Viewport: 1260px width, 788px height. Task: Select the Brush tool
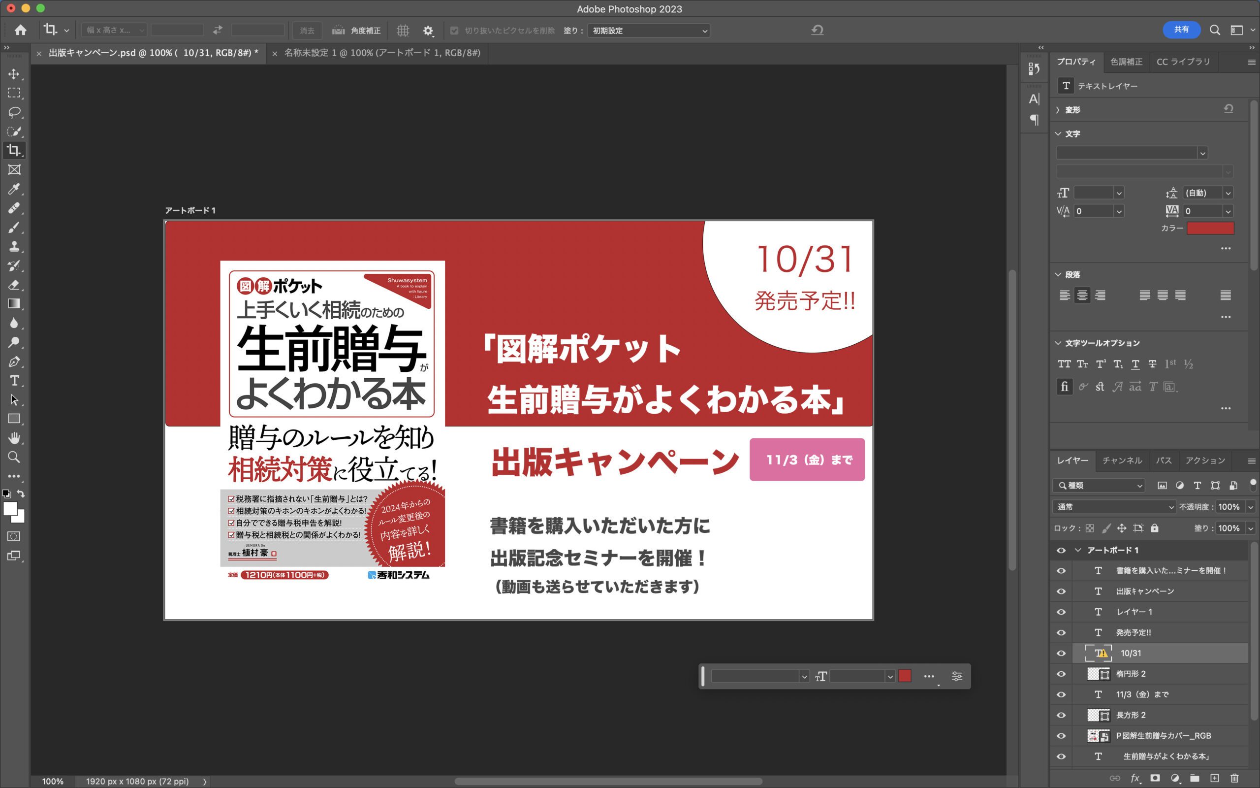tap(14, 227)
